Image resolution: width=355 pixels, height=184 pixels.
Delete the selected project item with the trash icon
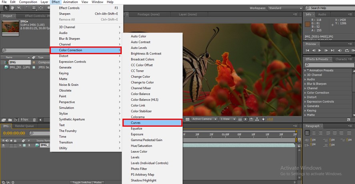tap(34, 119)
